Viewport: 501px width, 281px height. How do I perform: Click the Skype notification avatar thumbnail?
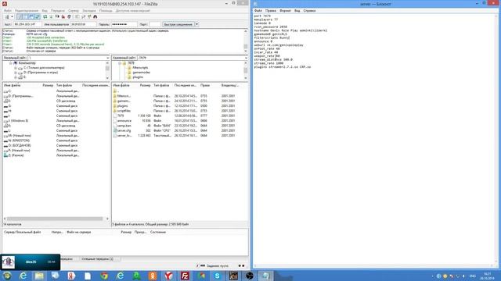[x=9, y=262]
